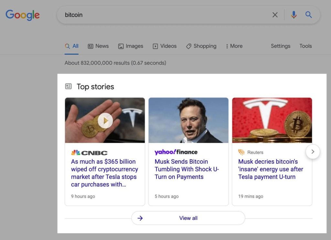Image resolution: width=331 pixels, height=240 pixels.
Task: Open the Videos tab
Action: click(x=165, y=46)
